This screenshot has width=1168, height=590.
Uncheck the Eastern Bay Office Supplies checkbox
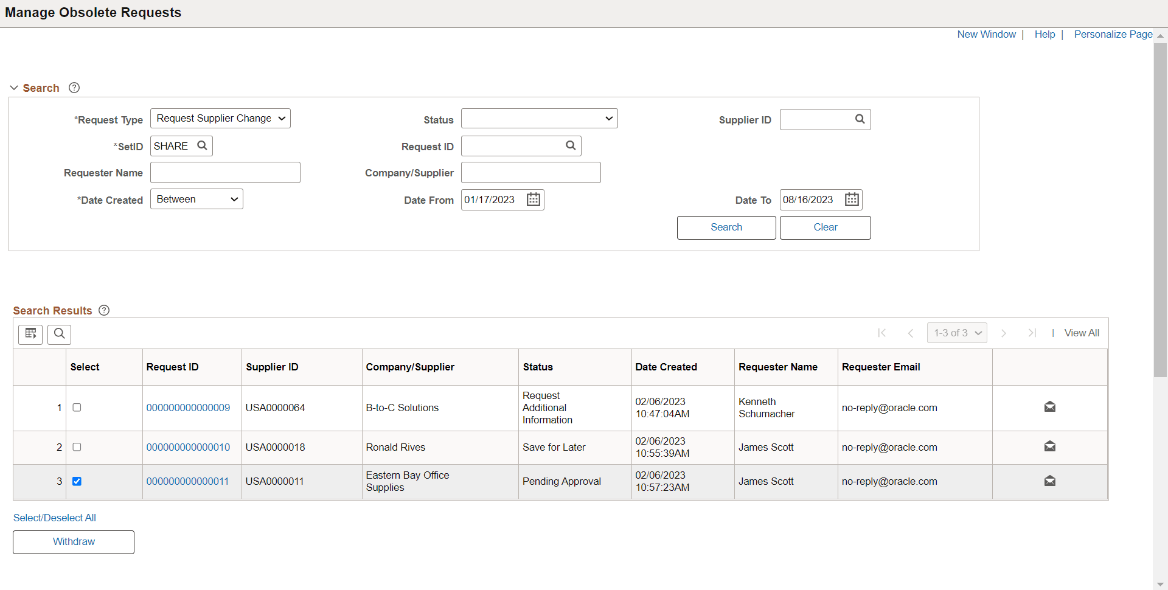pos(77,481)
